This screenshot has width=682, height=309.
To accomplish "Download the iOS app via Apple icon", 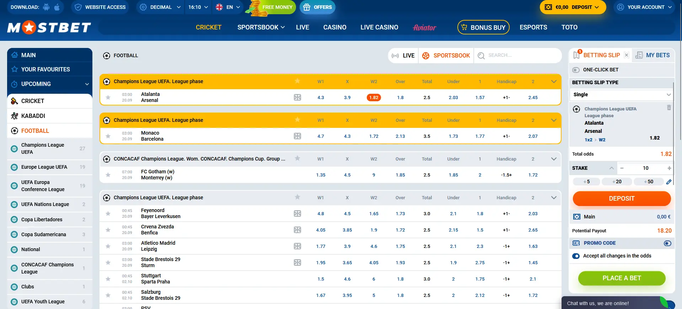I will (57, 7).
